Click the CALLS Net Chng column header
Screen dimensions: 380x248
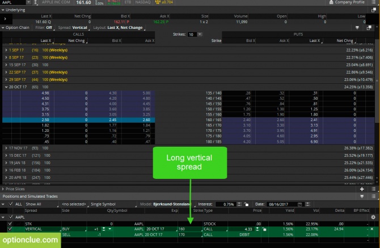77,41
